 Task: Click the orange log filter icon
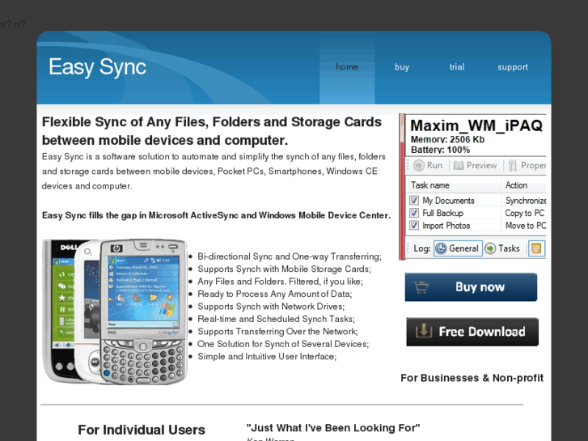click(536, 248)
